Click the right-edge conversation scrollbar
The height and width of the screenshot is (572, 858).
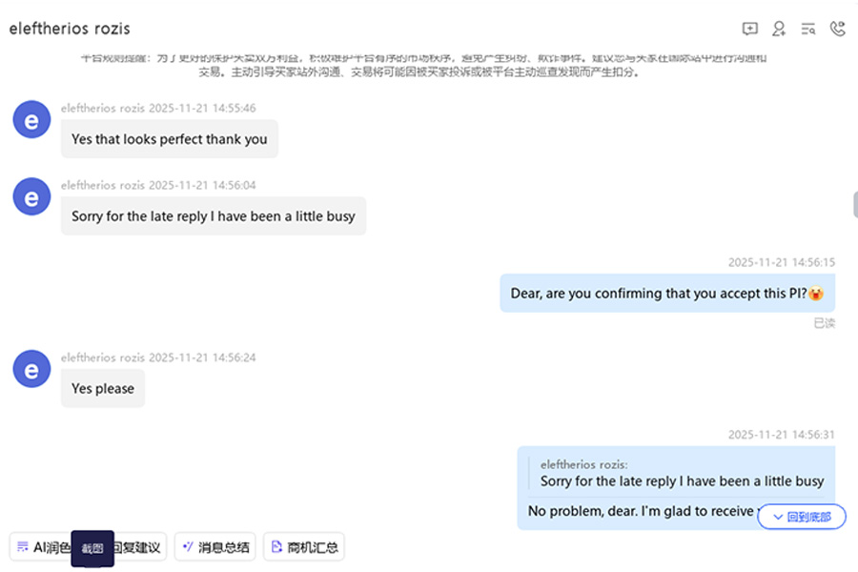click(x=853, y=205)
